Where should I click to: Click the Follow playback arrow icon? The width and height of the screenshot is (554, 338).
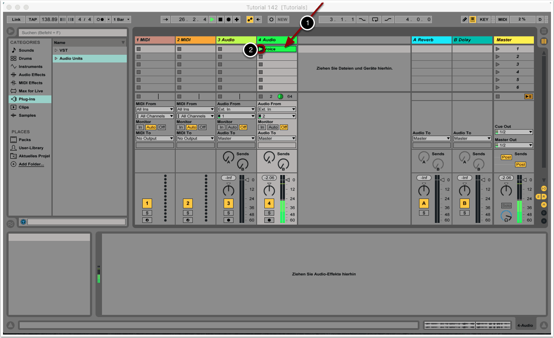coord(166,20)
